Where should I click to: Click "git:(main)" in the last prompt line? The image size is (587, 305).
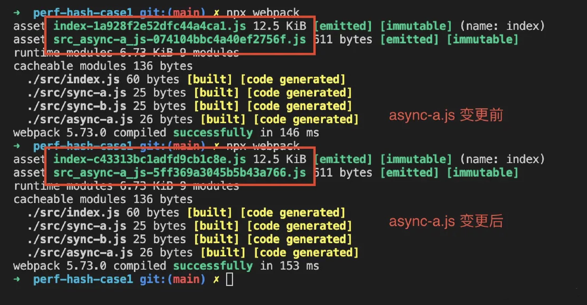coord(173,279)
